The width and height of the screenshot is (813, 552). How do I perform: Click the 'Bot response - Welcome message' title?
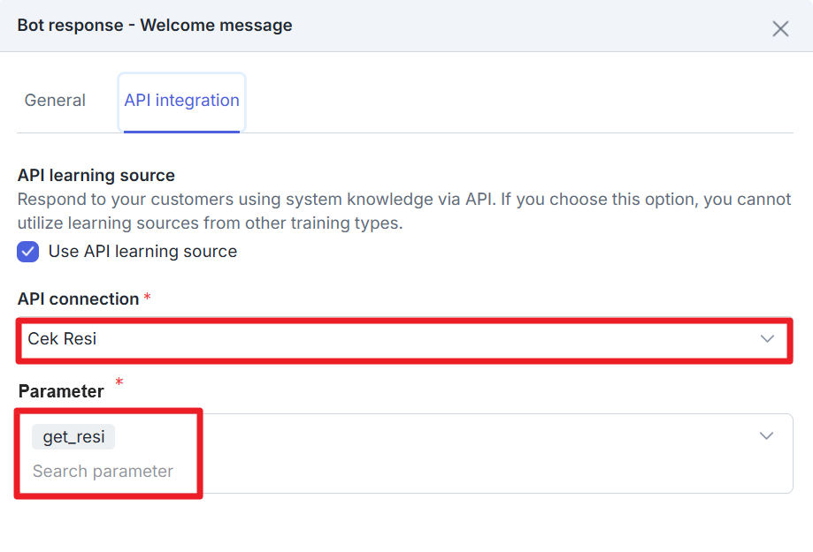tap(155, 26)
